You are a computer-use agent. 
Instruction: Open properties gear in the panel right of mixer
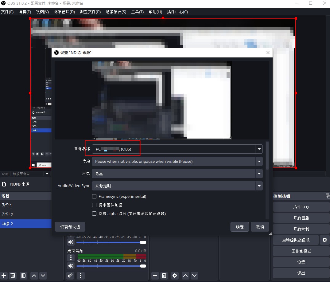[174, 275]
